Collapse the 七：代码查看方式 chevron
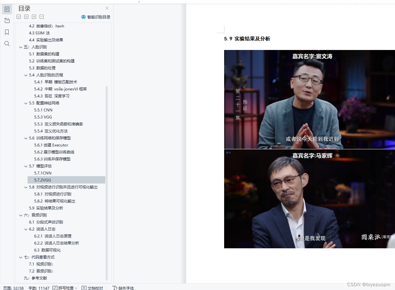The width and height of the screenshot is (395, 290). (21, 257)
